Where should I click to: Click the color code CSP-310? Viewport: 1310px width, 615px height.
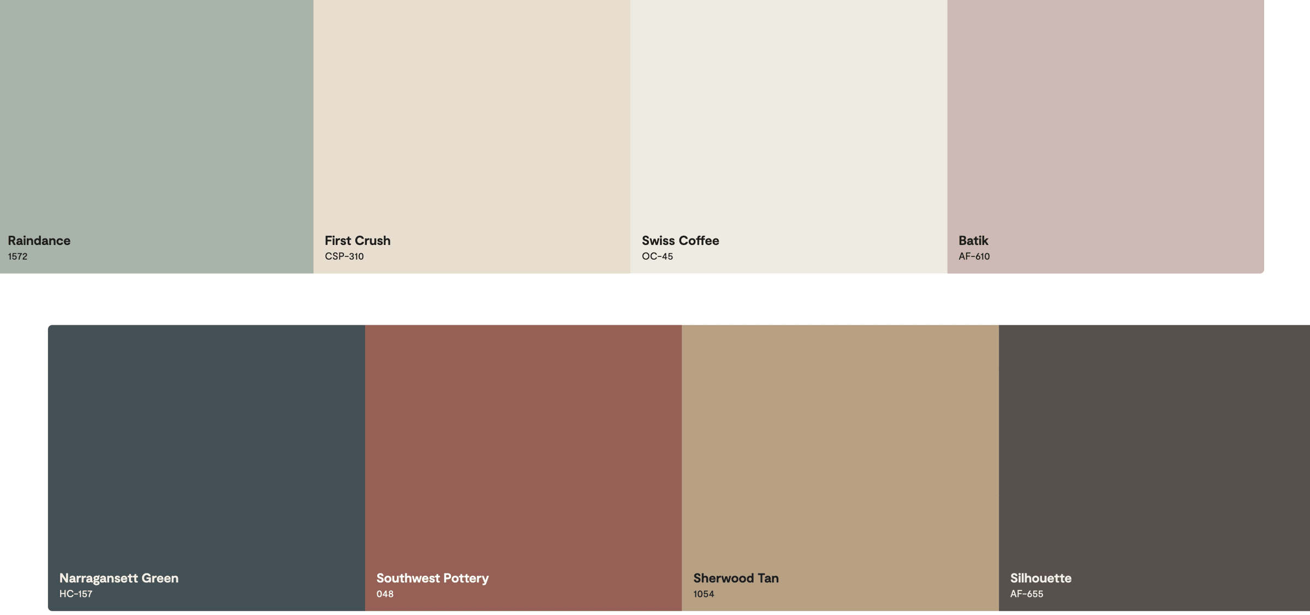(x=344, y=256)
